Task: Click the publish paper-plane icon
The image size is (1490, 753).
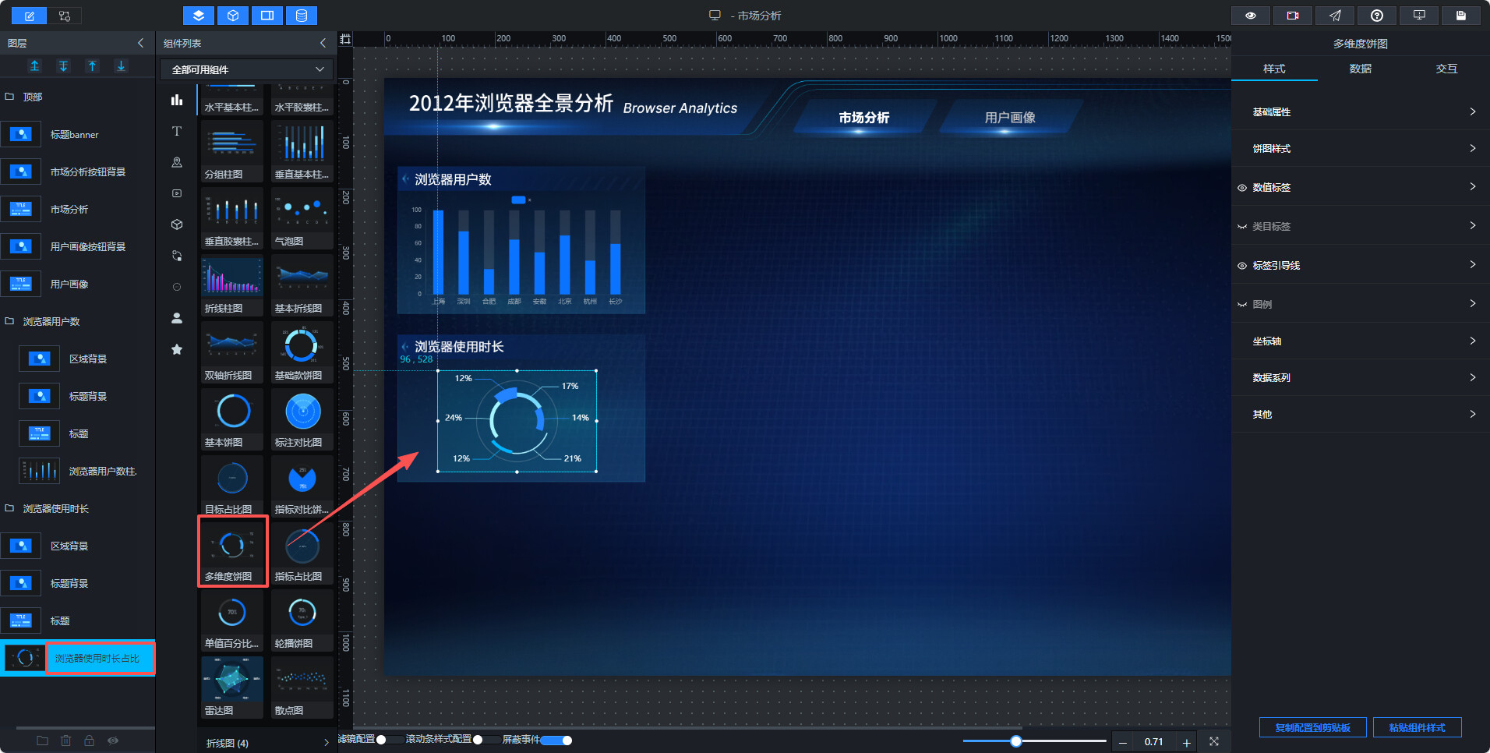Action: click(x=1335, y=16)
